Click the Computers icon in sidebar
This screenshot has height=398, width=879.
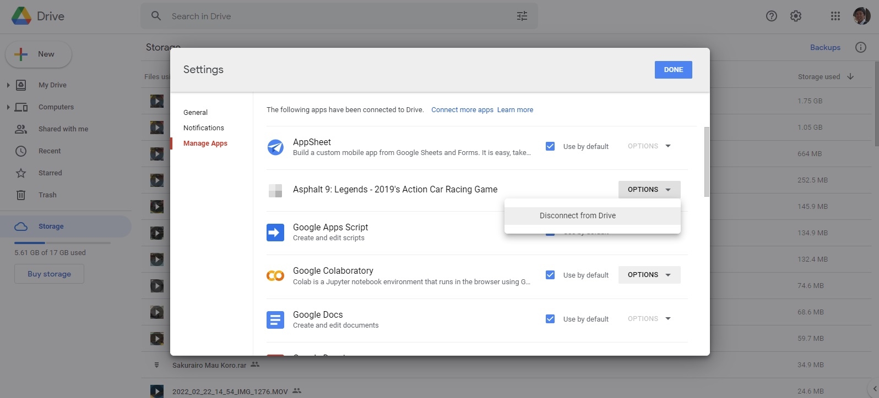click(21, 107)
